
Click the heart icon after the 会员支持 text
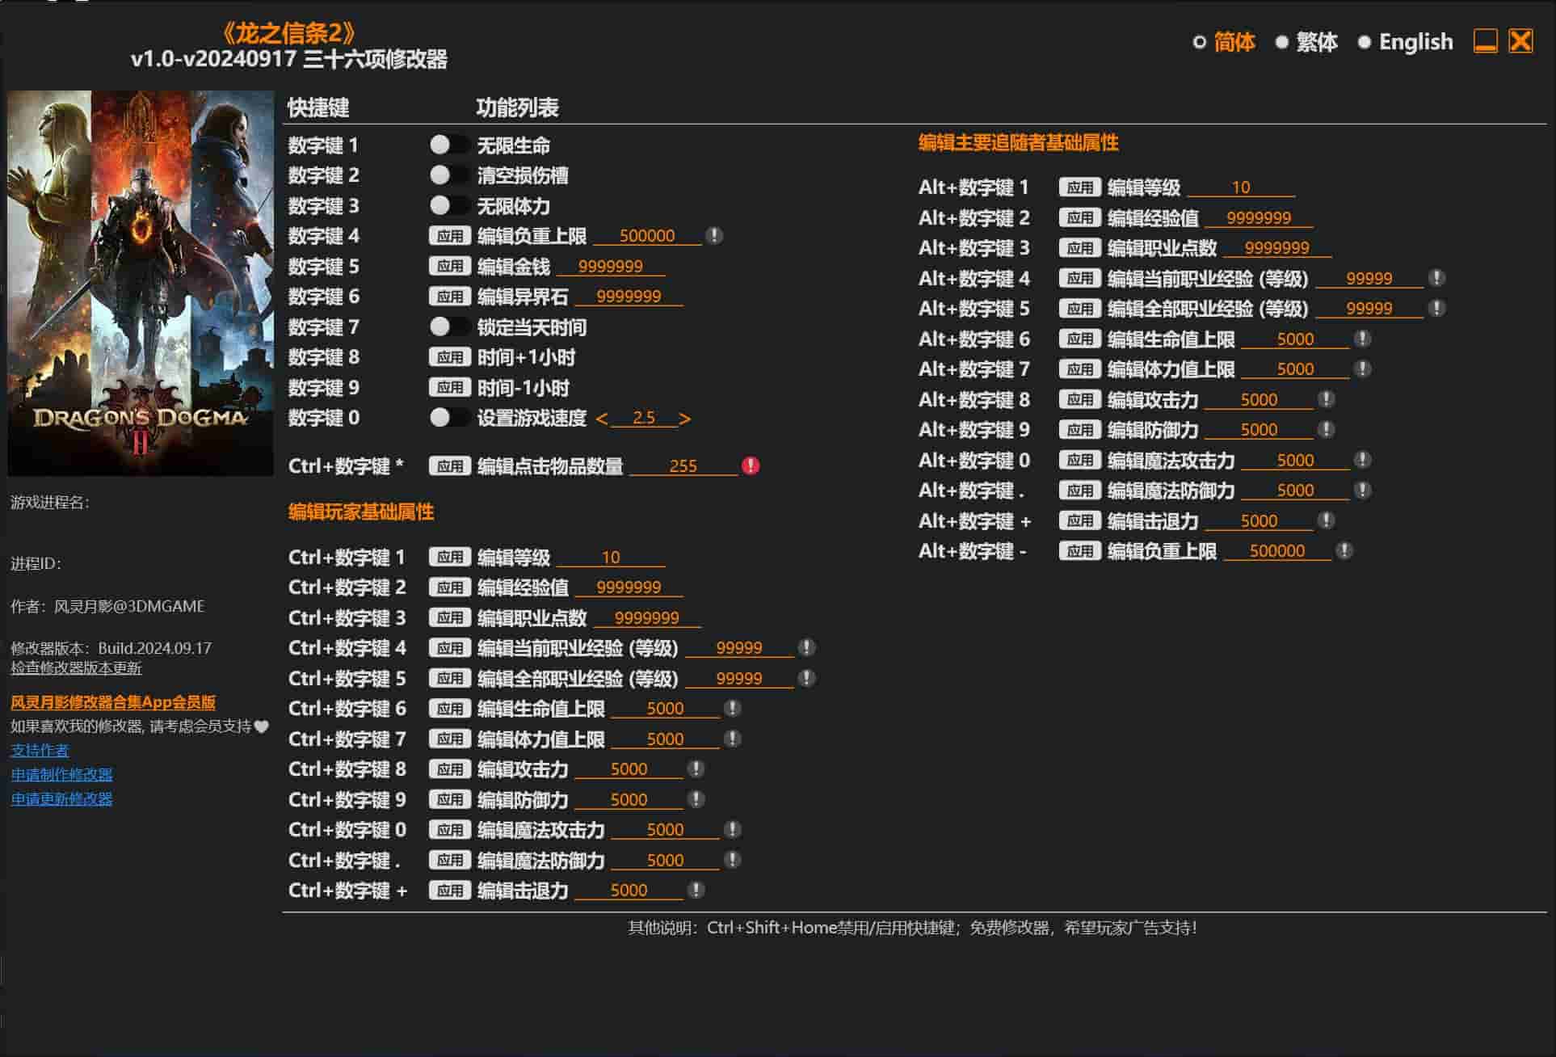pyautogui.click(x=262, y=726)
